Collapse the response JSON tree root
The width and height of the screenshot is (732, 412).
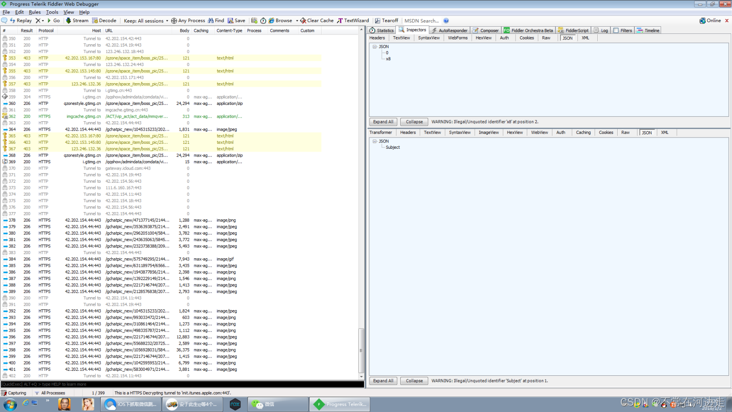[375, 141]
